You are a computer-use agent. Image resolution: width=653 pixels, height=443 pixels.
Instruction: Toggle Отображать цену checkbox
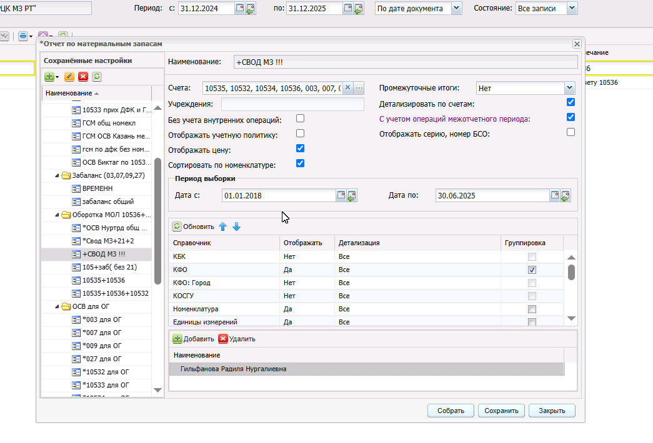[301, 148]
